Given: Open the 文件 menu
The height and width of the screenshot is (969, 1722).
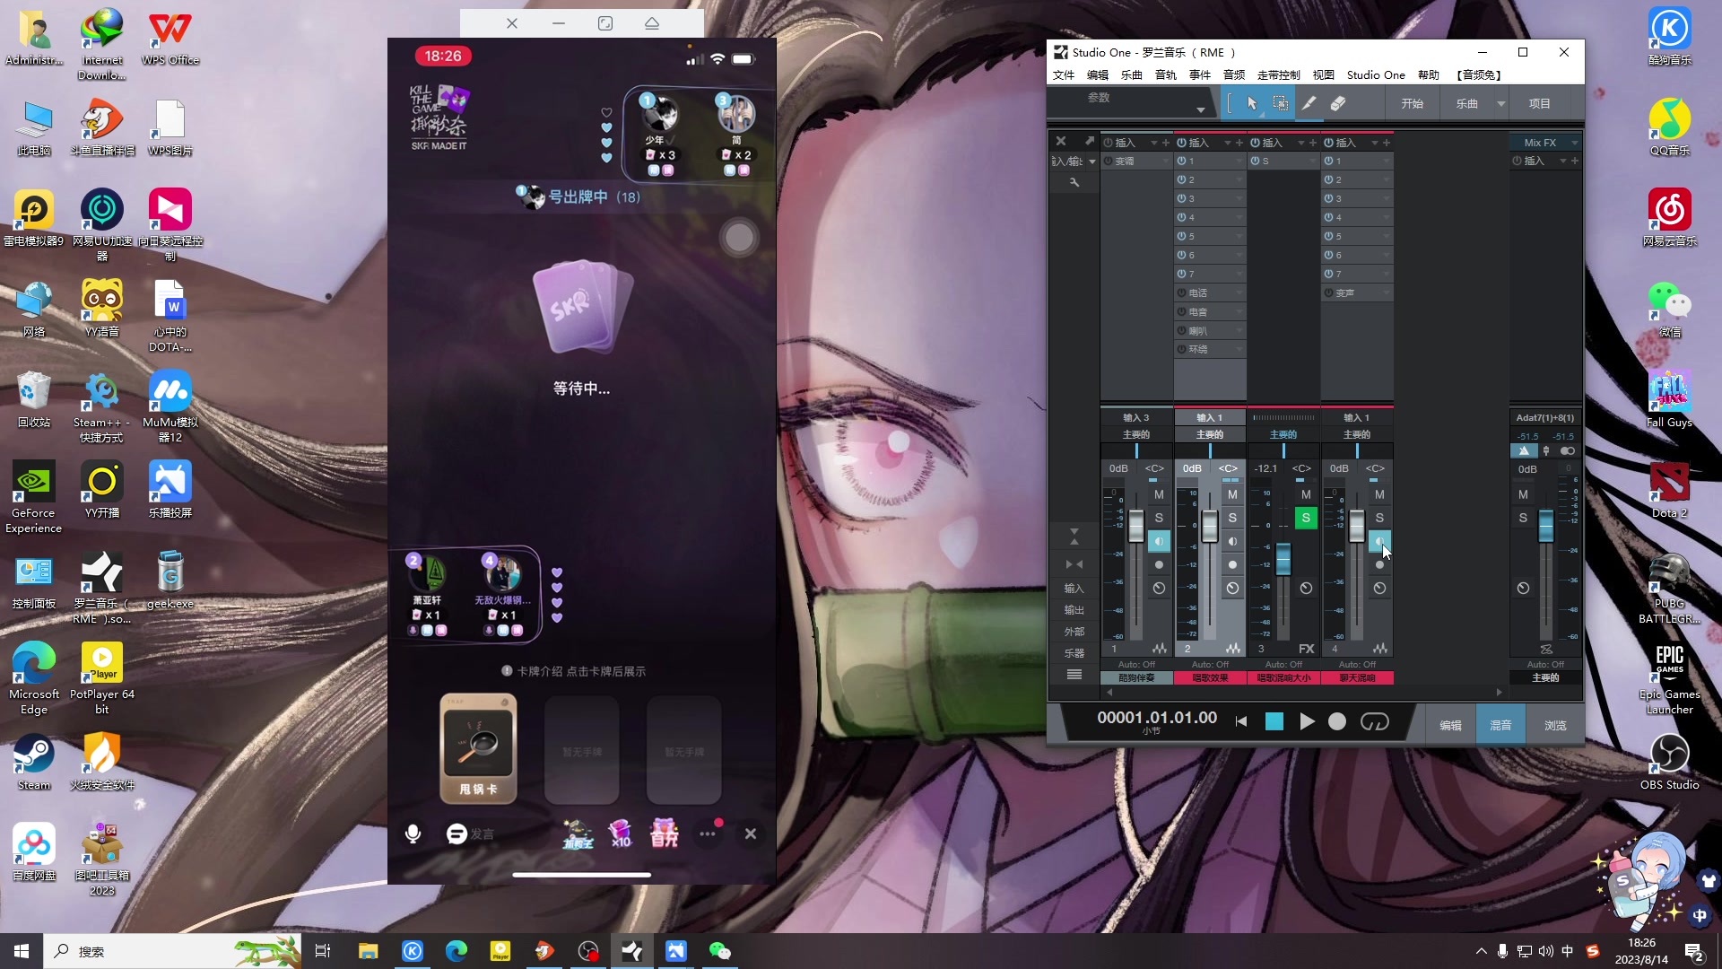Looking at the screenshot, I should click(x=1064, y=75).
